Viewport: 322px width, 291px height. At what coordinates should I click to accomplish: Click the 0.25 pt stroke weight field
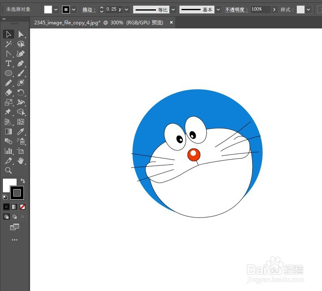[x=114, y=9]
